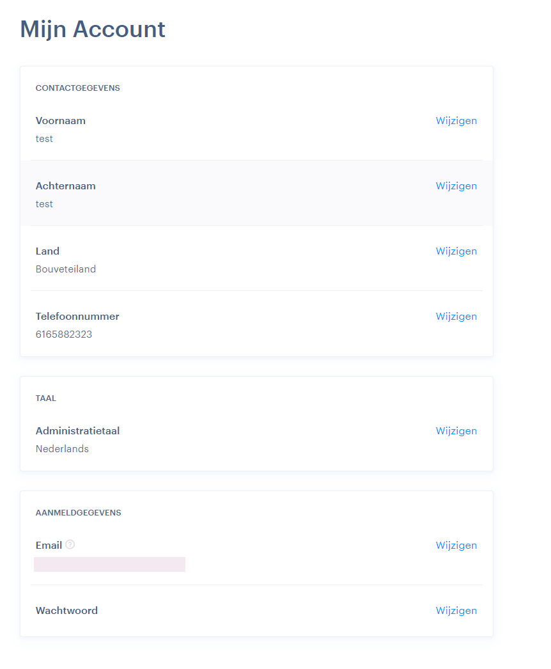Select Wijzigen next to Telefoonnummer
Viewport: 551px width, 669px height.
[456, 317]
